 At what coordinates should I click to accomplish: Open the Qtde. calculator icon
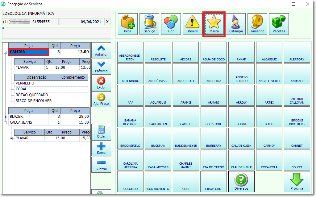(101, 132)
